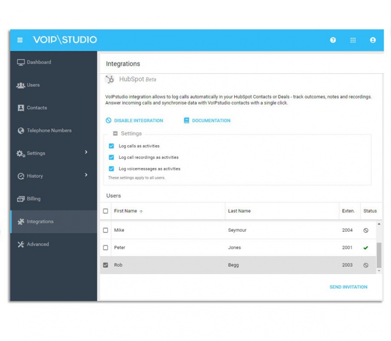Open the user account profile icon

[x=373, y=40]
